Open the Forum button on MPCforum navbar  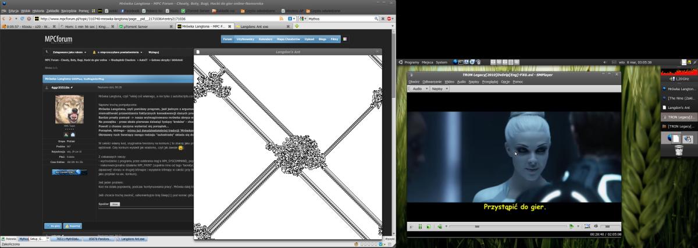point(227,39)
